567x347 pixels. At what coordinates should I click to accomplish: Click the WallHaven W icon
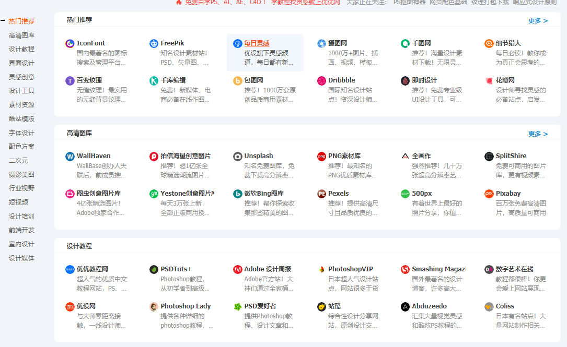[x=70, y=157]
